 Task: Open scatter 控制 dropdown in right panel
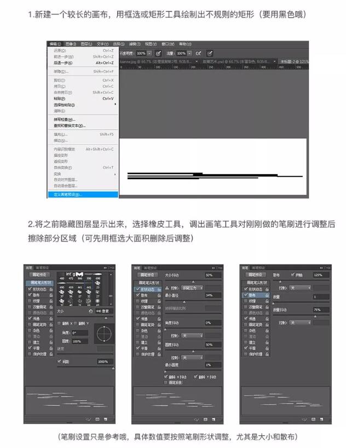pyautogui.click(x=300, y=288)
